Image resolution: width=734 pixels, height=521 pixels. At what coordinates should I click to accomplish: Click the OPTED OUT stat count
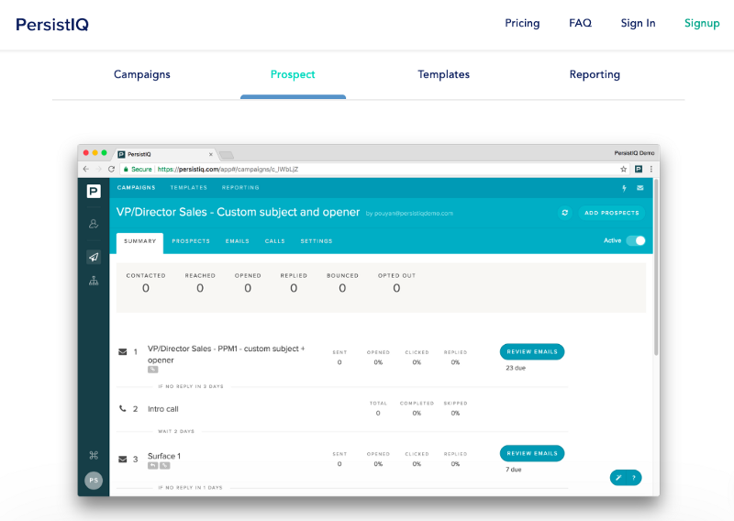click(396, 288)
